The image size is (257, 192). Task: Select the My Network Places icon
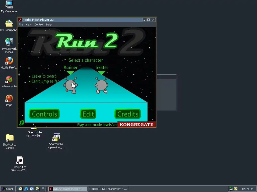click(x=9, y=46)
